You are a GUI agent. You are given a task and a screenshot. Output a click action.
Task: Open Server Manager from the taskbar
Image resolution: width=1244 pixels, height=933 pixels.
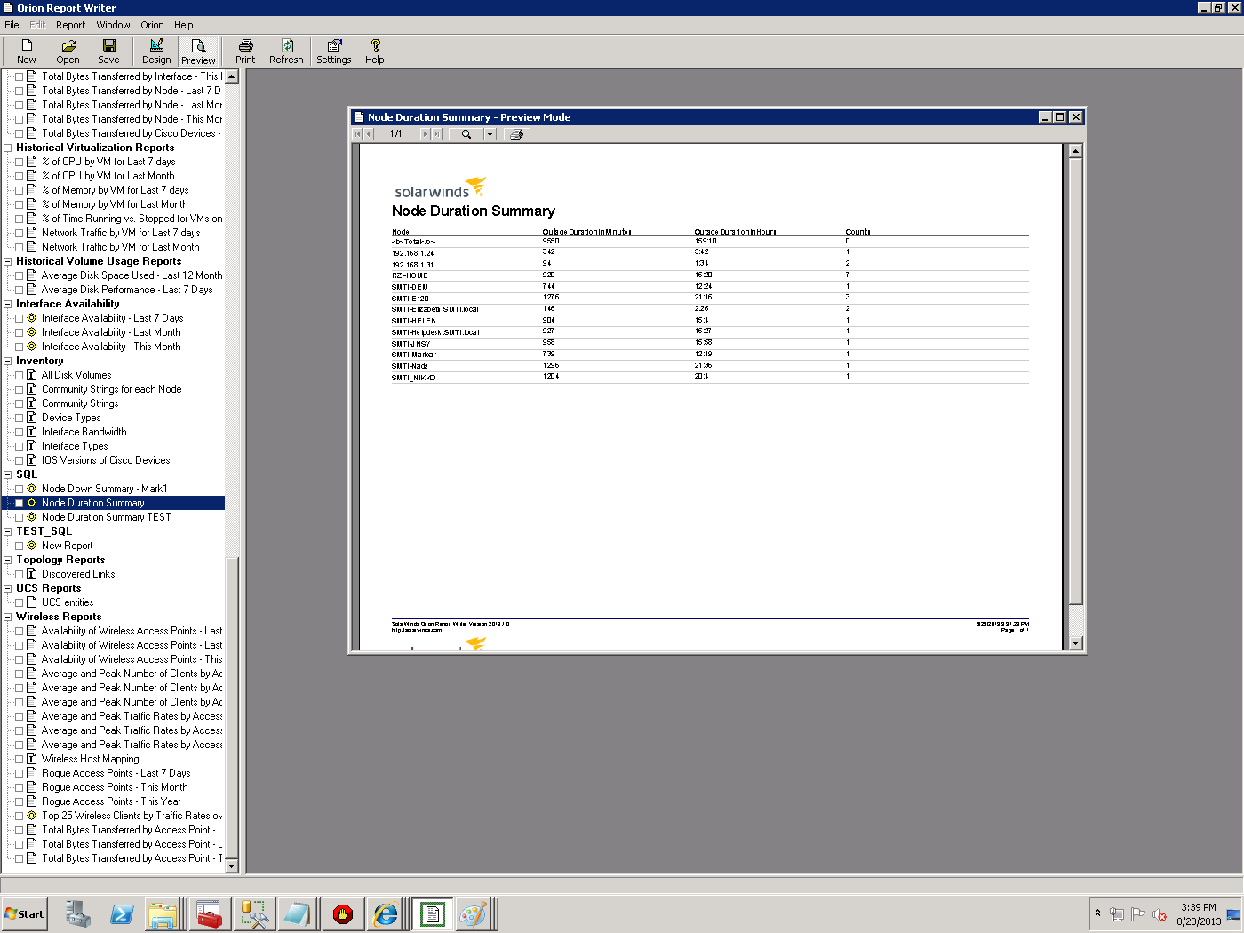tap(78, 914)
